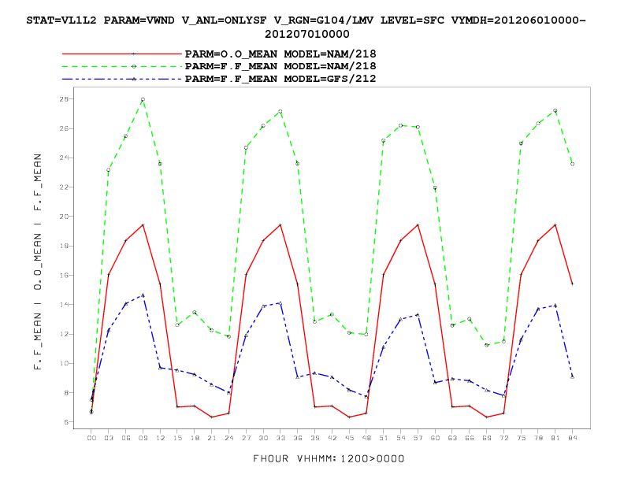Click the x-axis tick label 48
Image resolution: width=624 pixels, height=482 pixels.
click(x=366, y=438)
